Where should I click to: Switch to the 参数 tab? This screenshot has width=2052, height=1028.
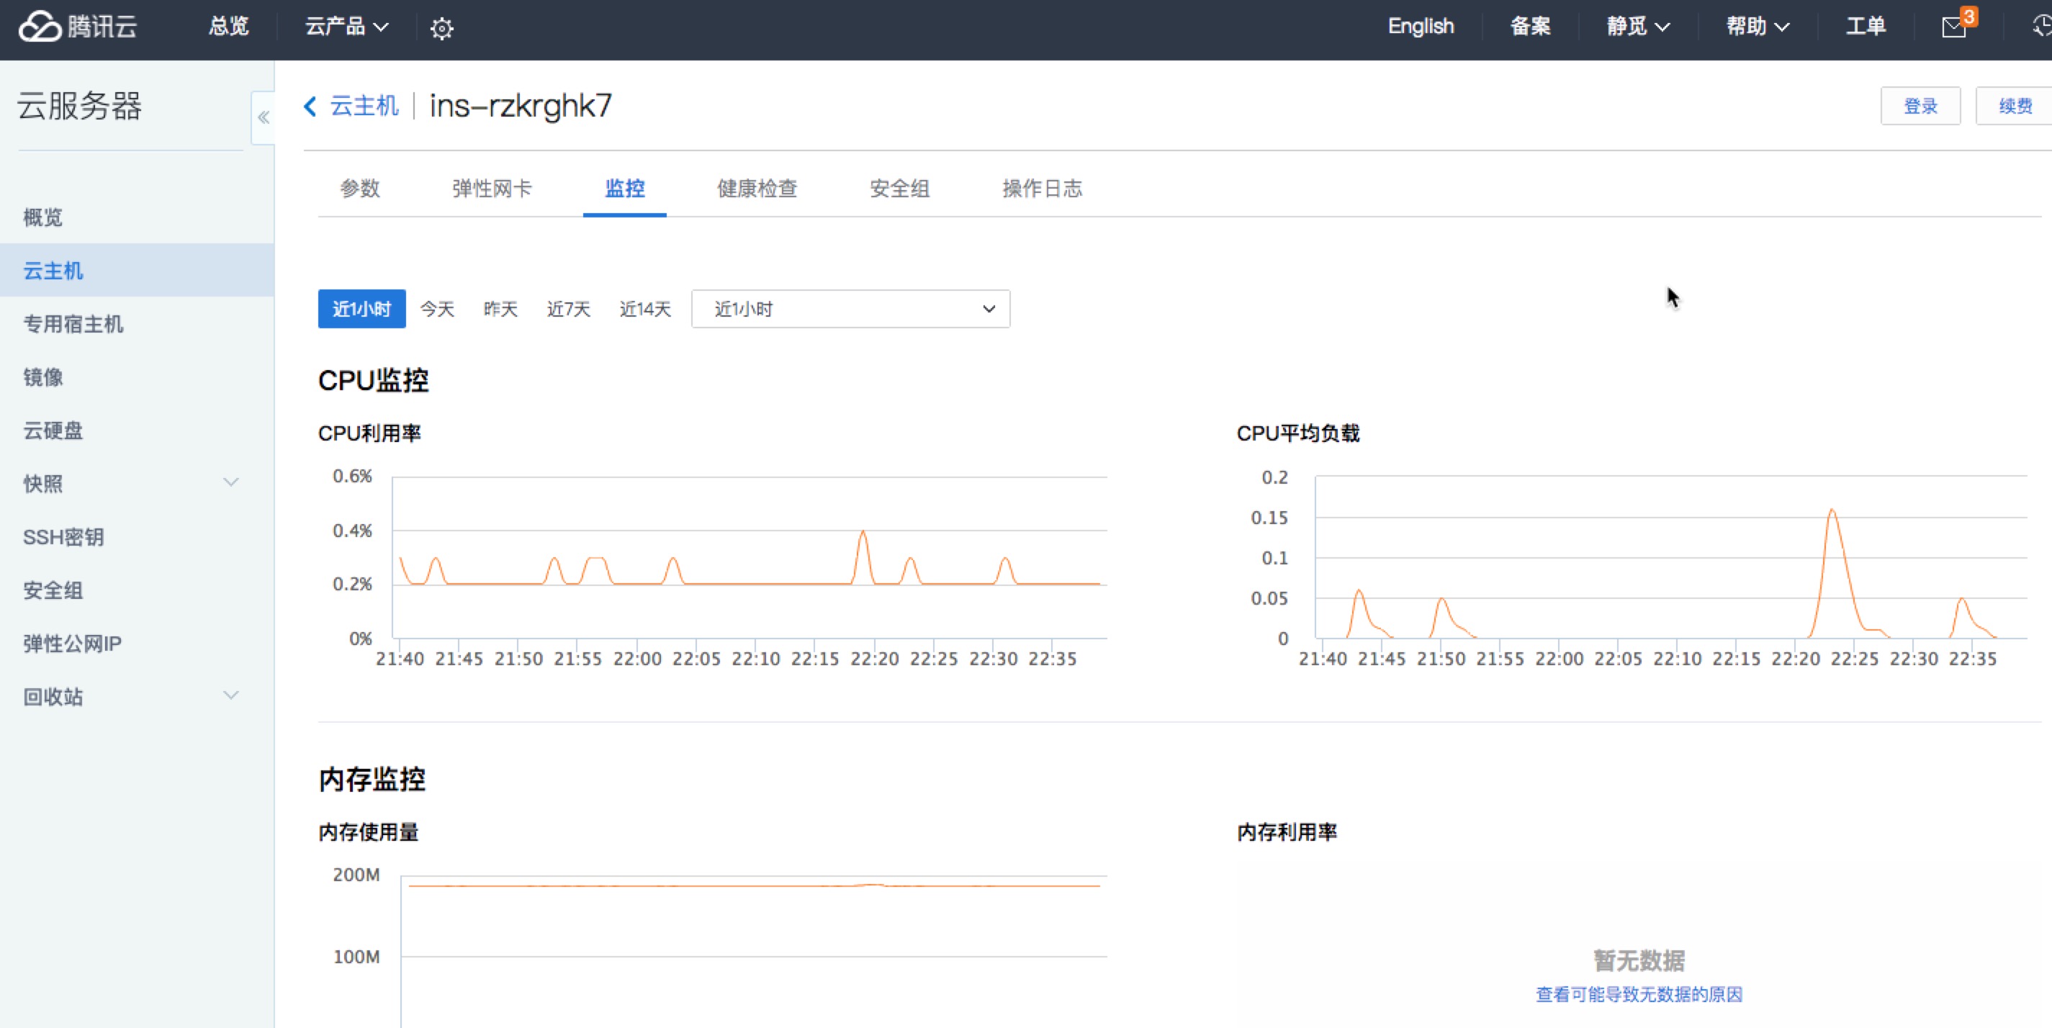360,189
